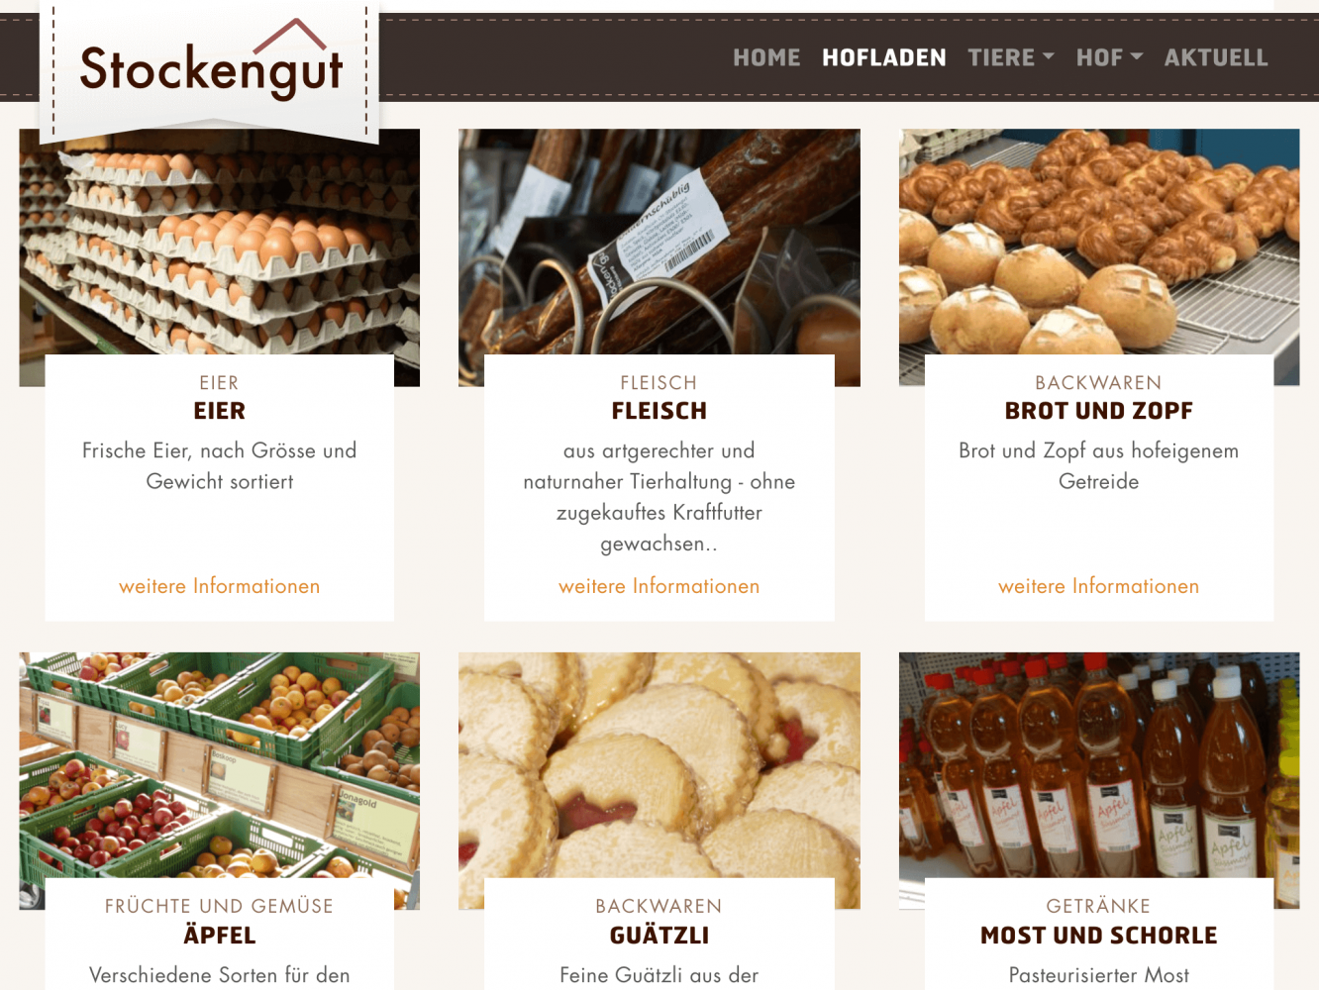Click the Stockengut logo
Screen dimensions: 1319x990
pyautogui.click(x=210, y=62)
